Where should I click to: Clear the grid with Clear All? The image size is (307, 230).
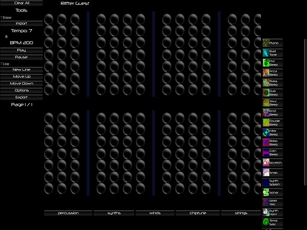22,3
